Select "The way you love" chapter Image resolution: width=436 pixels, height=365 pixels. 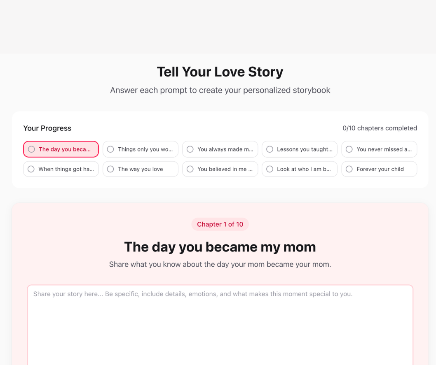click(140, 169)
